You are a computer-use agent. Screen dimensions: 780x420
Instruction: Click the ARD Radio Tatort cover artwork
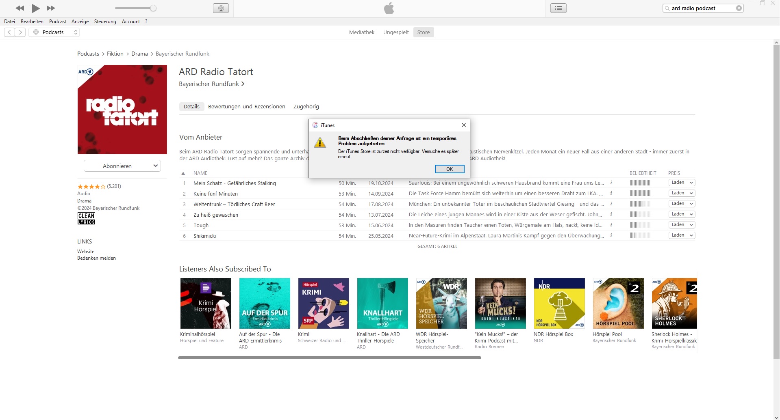pyautogui.click(x=122, y=110)
